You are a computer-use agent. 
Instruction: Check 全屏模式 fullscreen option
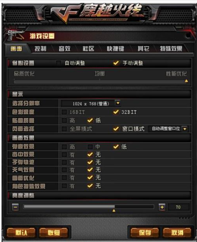[64, 129]
